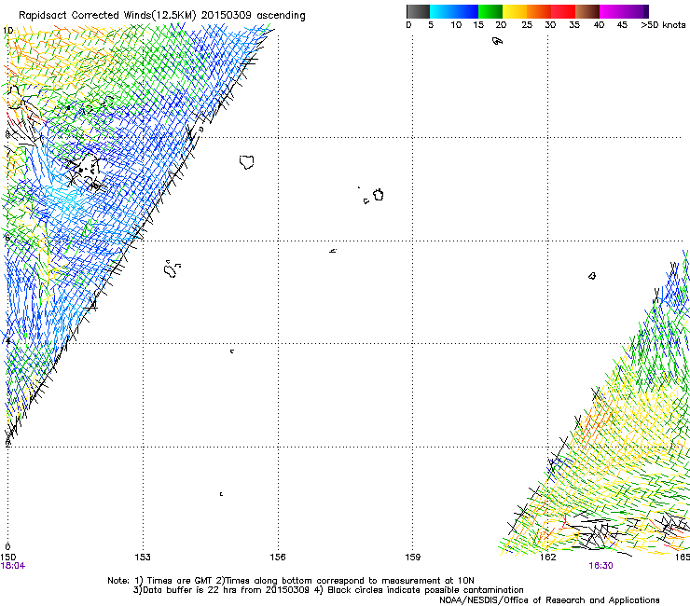
Task: Click the '0' label under the color legend
Action: point(408,25)
